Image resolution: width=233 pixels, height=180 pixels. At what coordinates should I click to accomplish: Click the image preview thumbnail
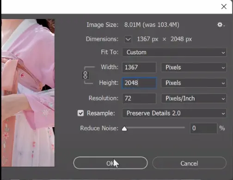[x=28, y=93]
